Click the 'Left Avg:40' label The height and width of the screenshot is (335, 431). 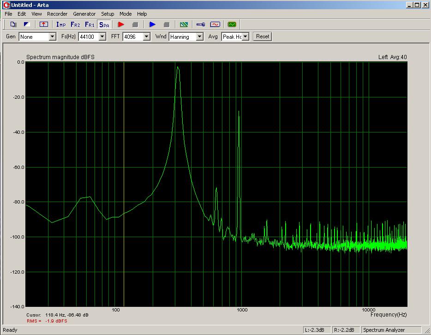pyautogui.click(x=392, y=57)
